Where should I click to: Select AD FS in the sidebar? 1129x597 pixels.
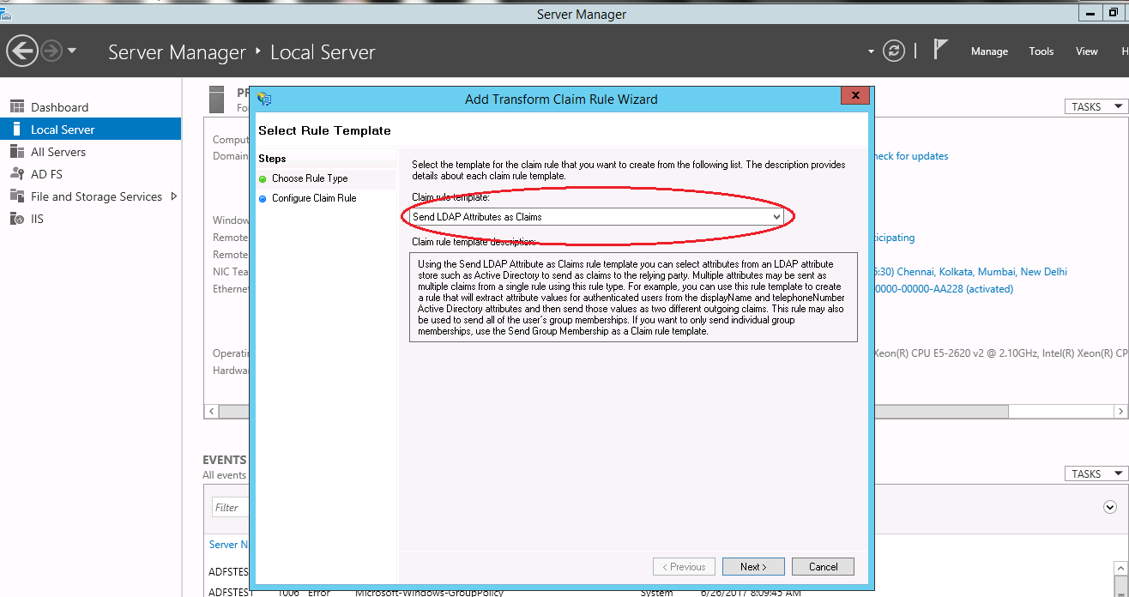click(x=90, y=174)
